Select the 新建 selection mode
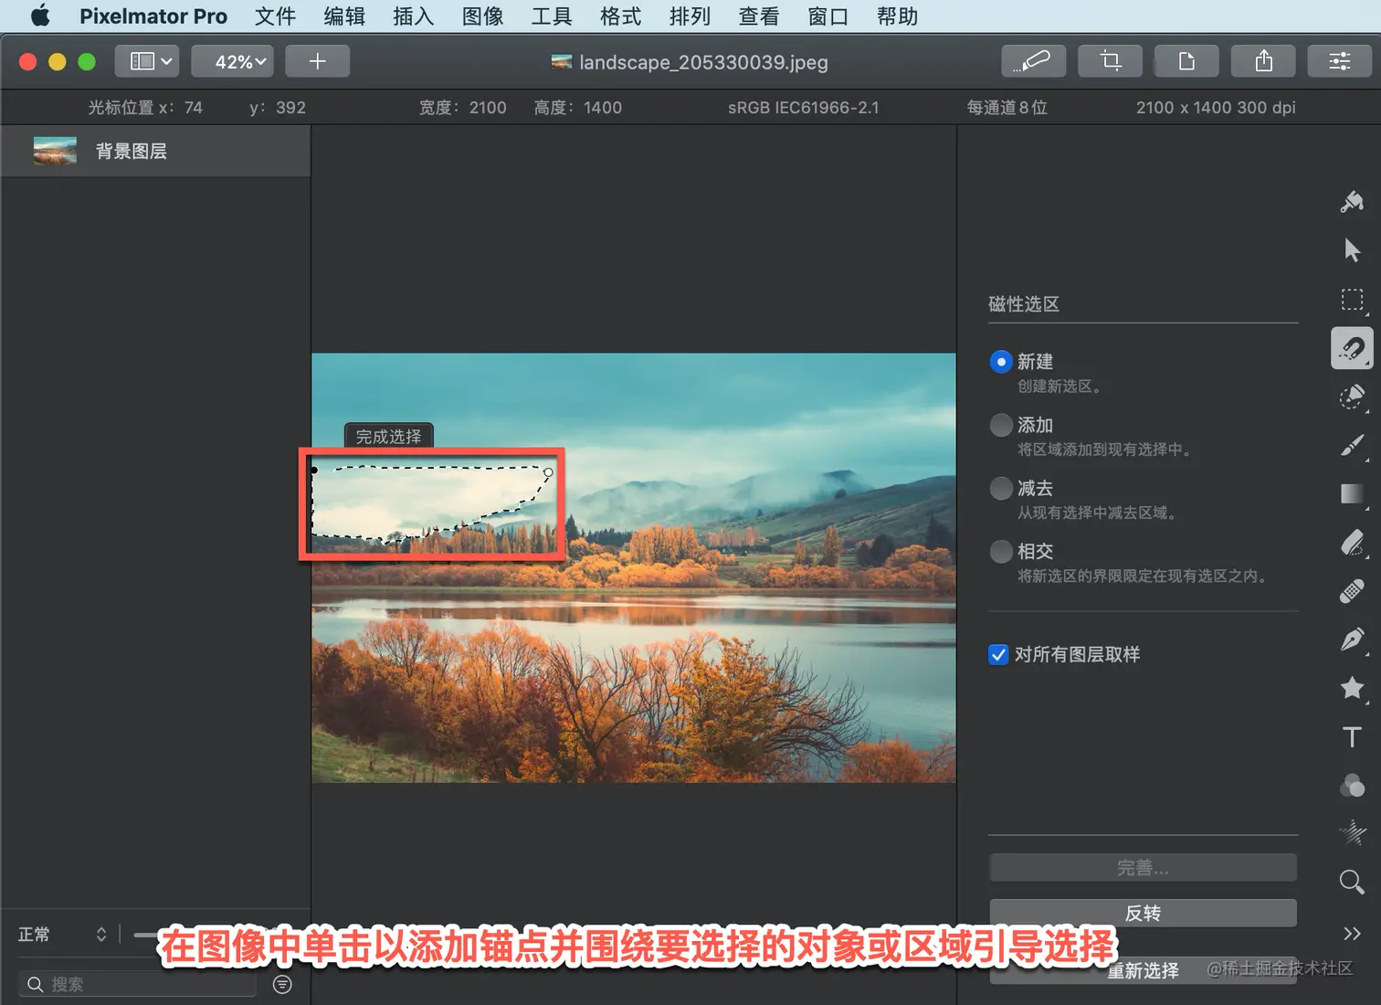 [x=1001, y=362]
